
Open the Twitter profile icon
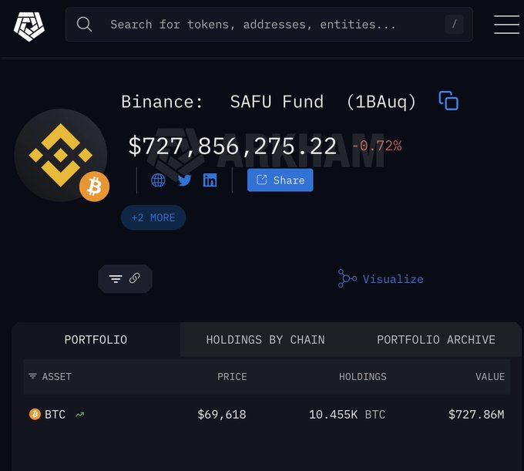[184, 180]
